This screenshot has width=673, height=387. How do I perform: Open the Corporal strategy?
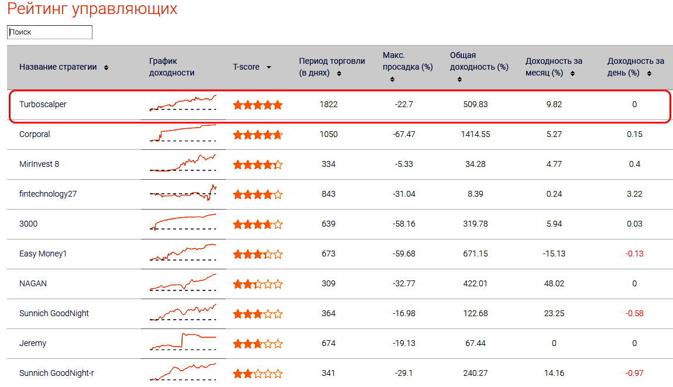point(35,134)
